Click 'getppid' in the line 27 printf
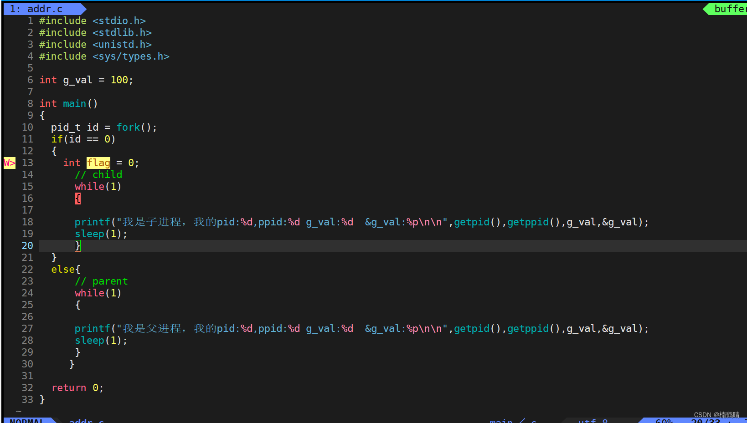This screenshot has height=423, width=747. click(x=528, y=328)
